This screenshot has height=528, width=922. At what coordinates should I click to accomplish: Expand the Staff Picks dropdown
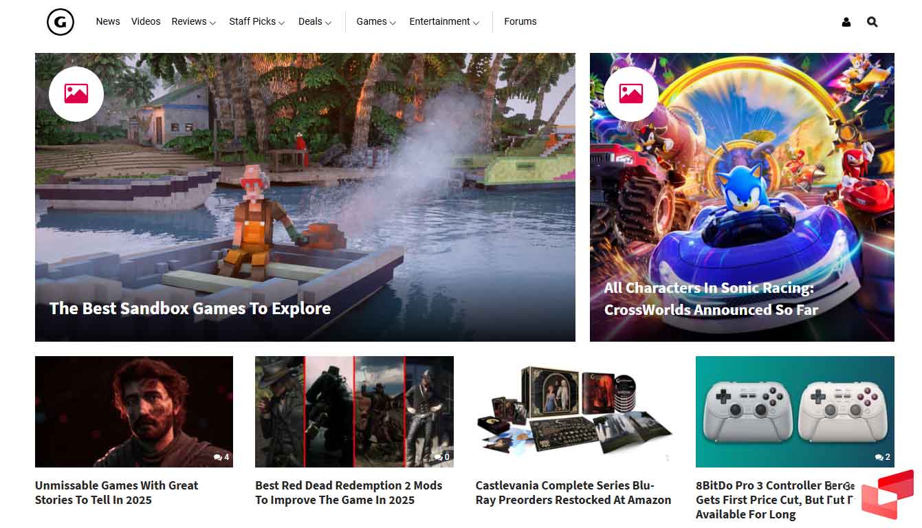(256, 22)
